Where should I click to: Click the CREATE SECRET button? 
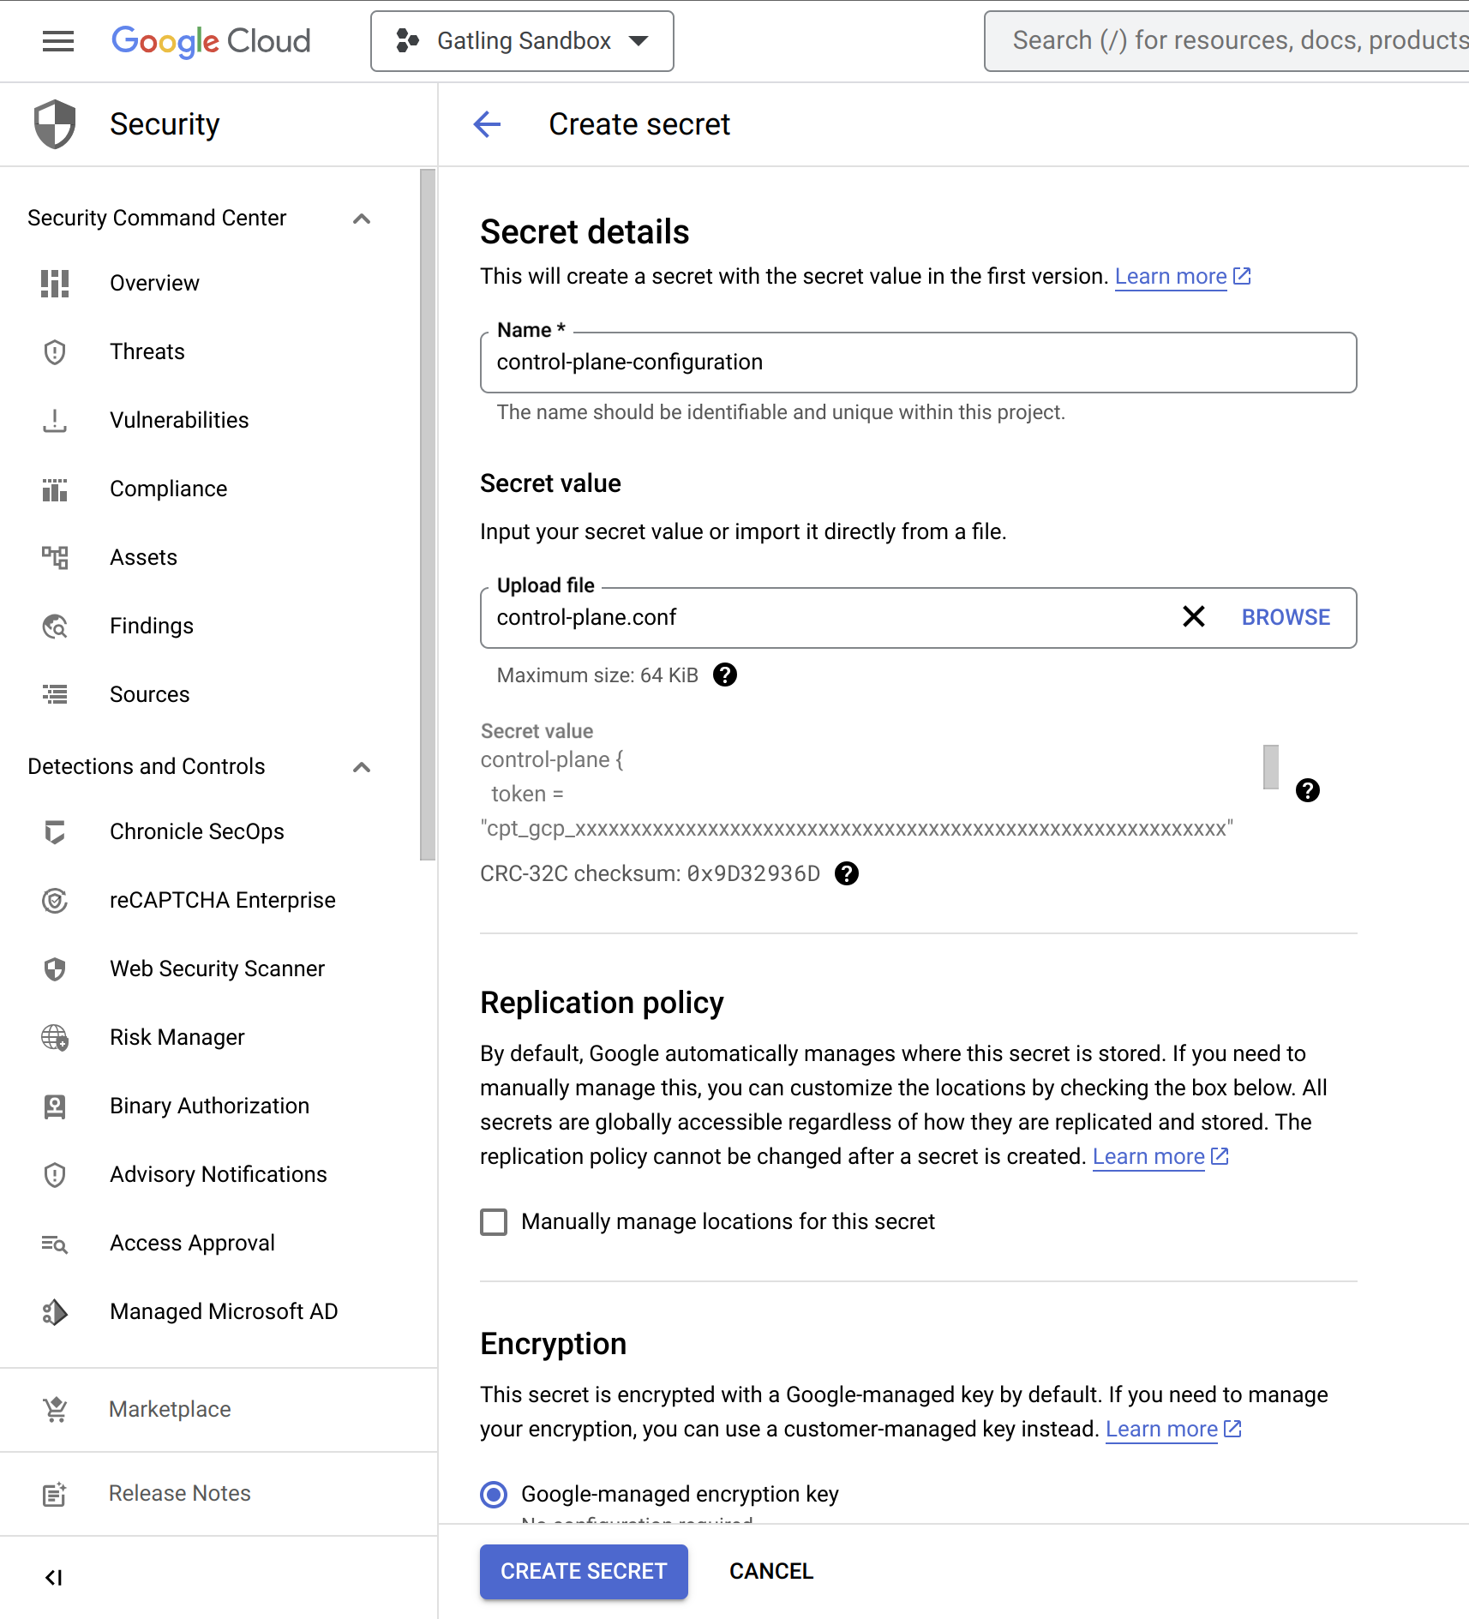point(584,1571)
